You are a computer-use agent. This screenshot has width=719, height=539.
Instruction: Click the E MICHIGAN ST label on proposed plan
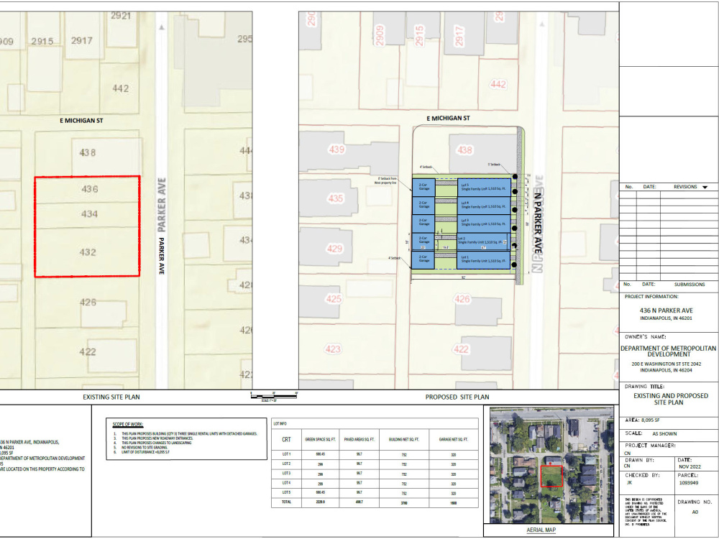point(448,119)
